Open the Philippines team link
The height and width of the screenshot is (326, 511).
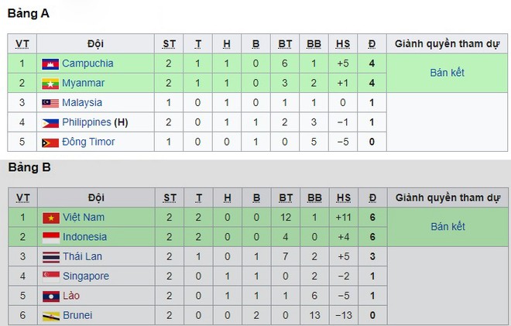pyautogui.click(x=87, y=122)
